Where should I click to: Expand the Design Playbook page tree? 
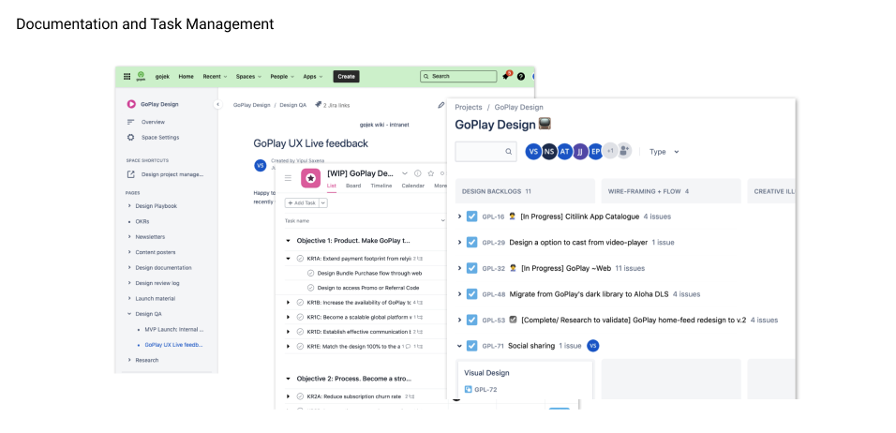pos(129,205)
